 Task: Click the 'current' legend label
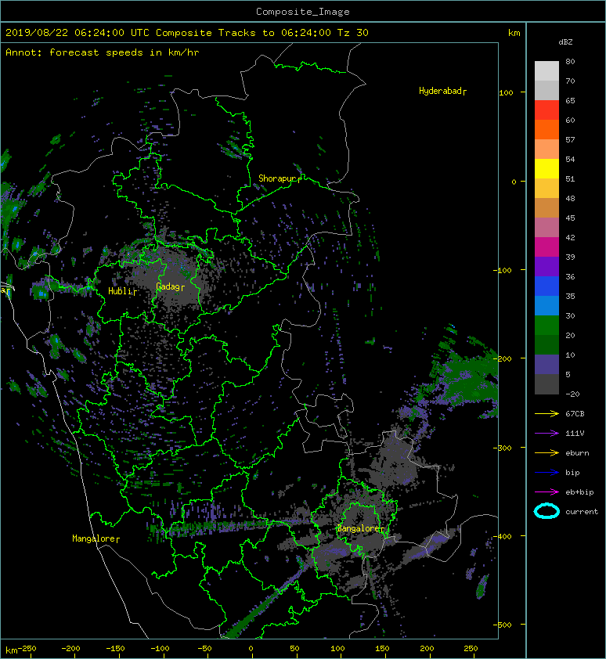point(582,512)
